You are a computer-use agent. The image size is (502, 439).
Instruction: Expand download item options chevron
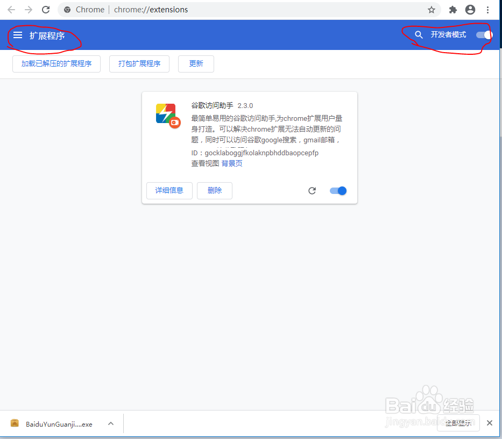[111, 423]
